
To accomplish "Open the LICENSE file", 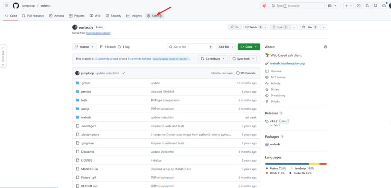I will point(87,160).
